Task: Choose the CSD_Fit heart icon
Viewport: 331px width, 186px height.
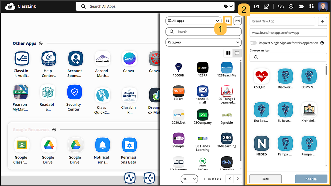Action: 261,76
